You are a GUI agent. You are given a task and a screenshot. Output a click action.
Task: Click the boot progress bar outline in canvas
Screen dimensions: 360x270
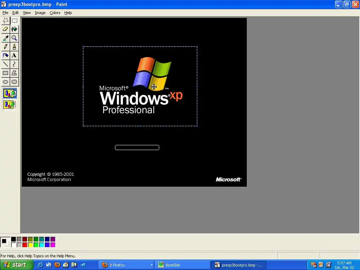[x=137, y=147]
